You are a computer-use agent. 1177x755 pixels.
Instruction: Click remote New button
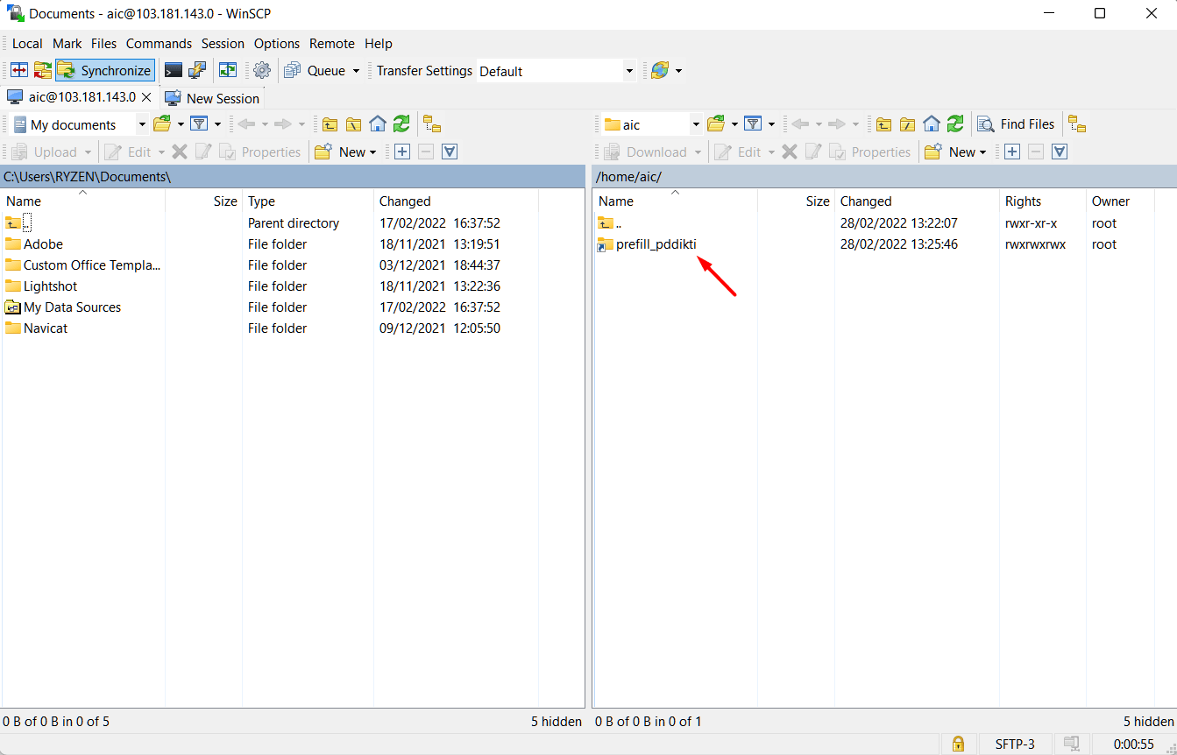[x=957, y=152]
